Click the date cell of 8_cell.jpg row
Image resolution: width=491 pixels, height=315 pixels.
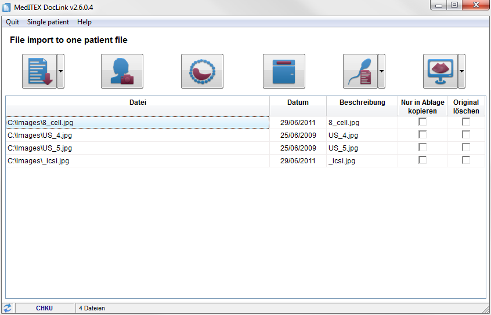[x=298, y=123]
